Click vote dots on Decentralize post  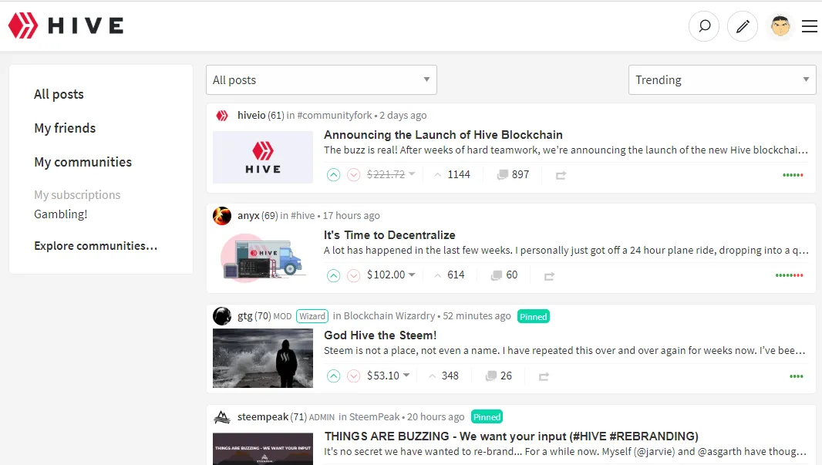[789, 275]
